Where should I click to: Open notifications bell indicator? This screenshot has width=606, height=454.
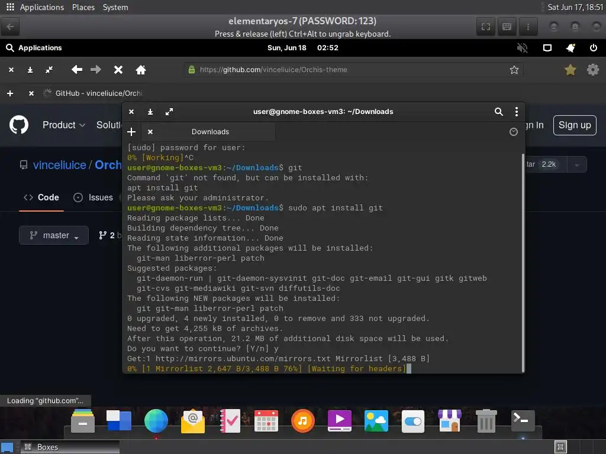click(570, 48)
